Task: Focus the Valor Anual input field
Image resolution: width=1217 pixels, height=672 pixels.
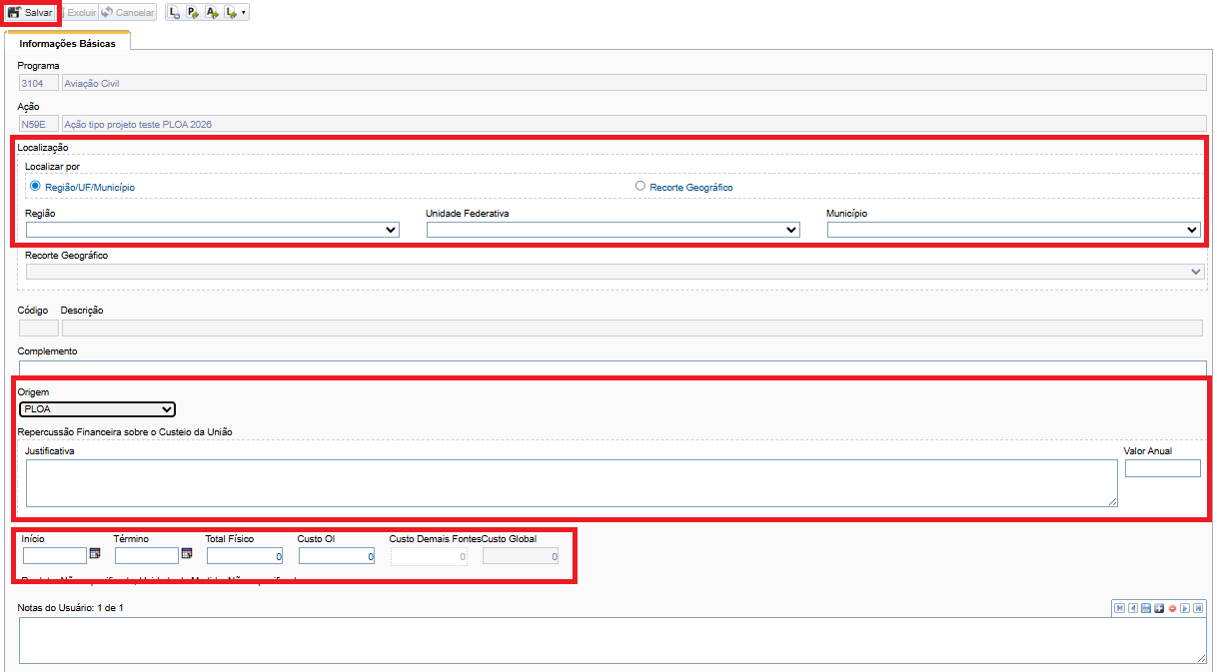Action: click(1162, 468)
